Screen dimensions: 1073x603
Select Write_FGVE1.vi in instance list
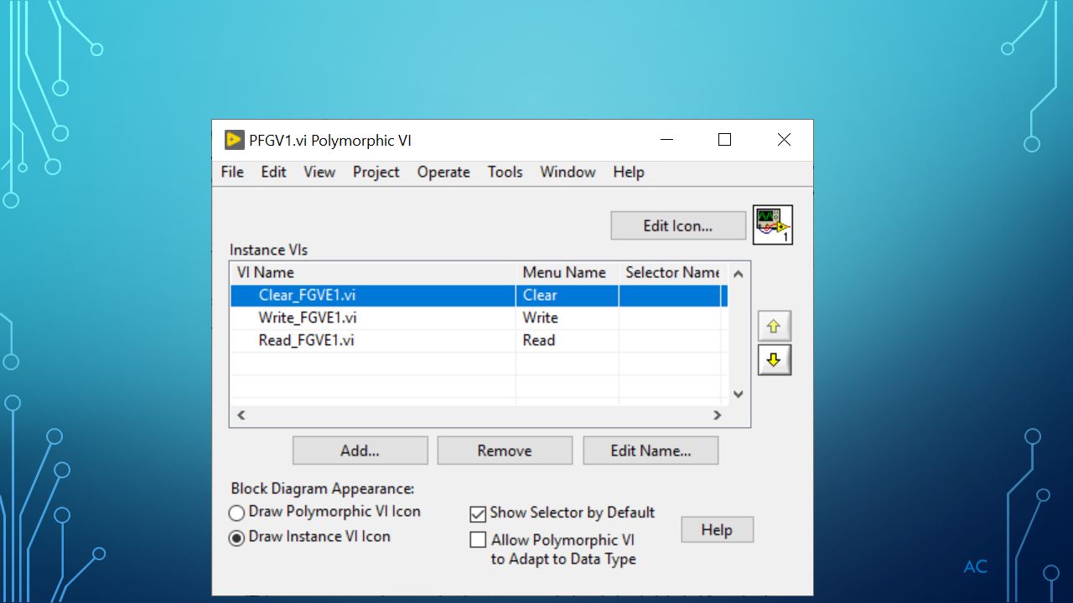(308, 317)
